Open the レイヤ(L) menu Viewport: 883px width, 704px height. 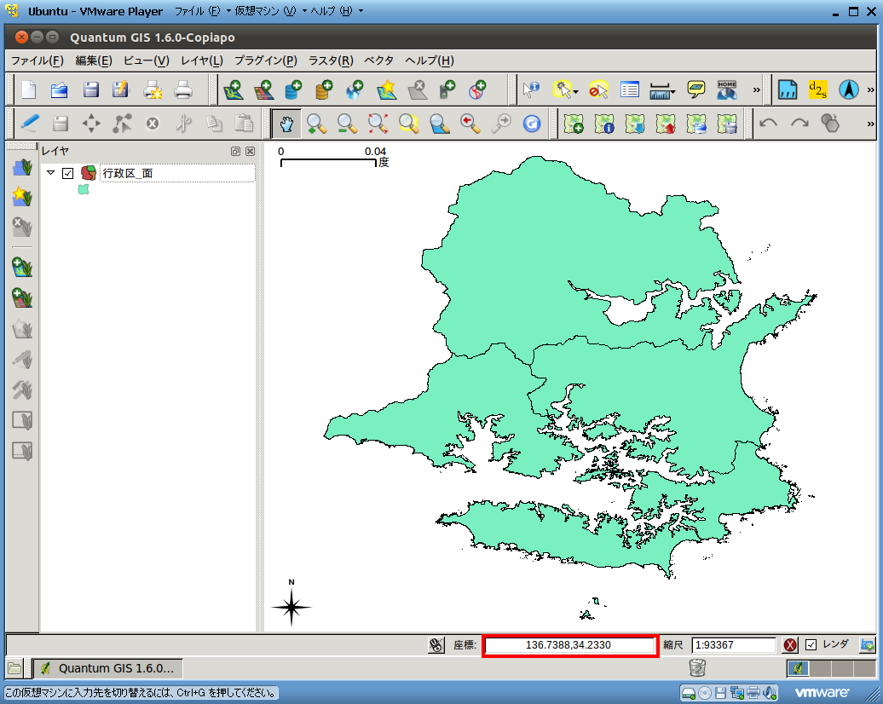pyautogui.click(x=202, y=61)
